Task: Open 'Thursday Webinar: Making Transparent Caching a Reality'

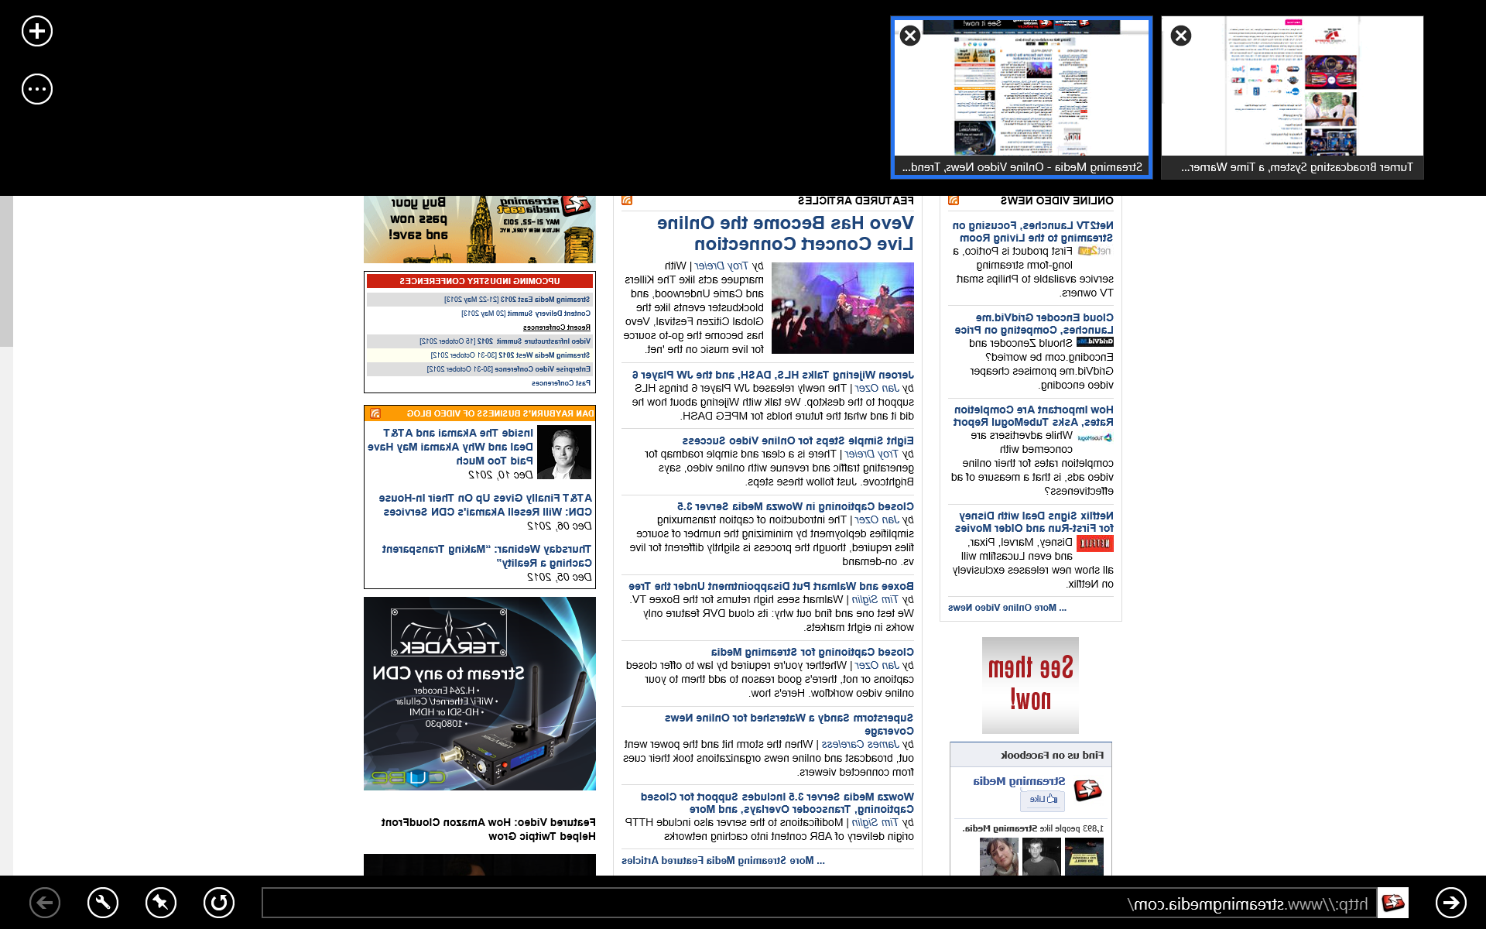Action: click(x=487, y=556)
